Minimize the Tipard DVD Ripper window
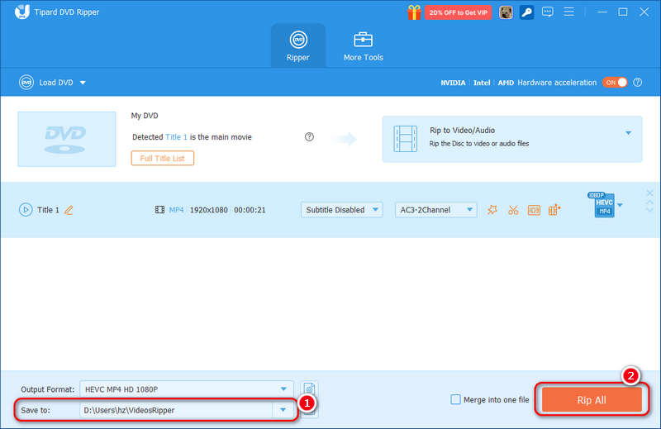This screenshot has height=429, width=661. click(x=602, y=12)
